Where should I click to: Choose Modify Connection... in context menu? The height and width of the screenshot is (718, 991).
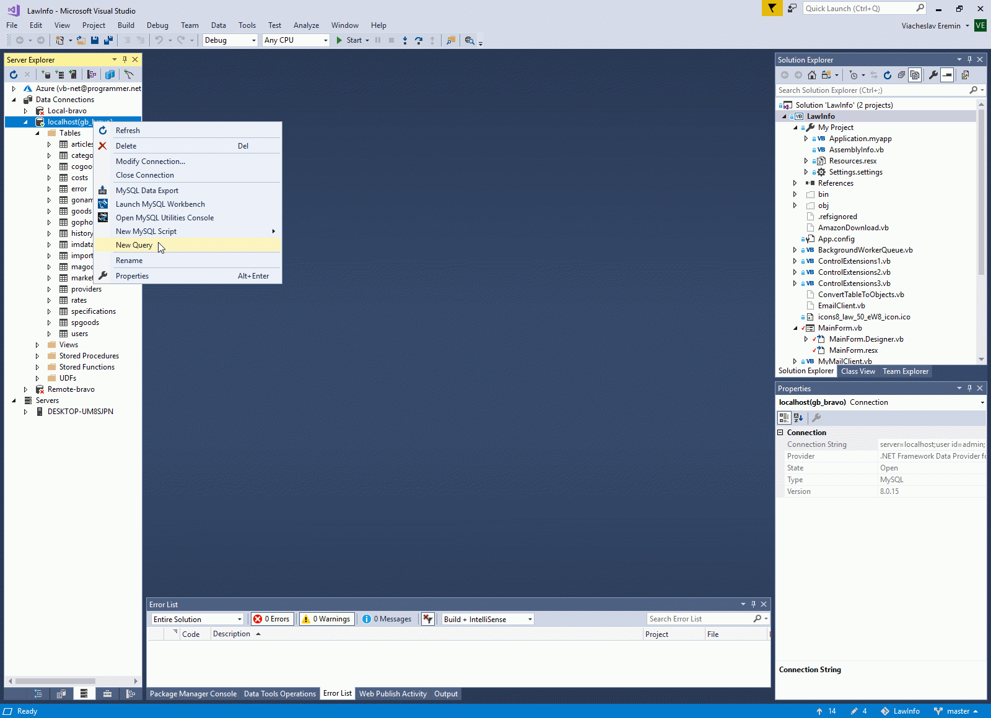pyautogui.click(x=188, y=162)
